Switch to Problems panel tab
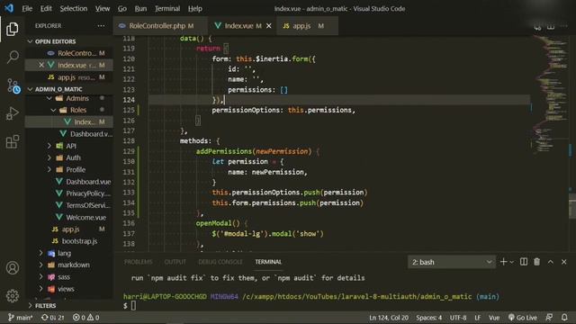 click(138, 262)
